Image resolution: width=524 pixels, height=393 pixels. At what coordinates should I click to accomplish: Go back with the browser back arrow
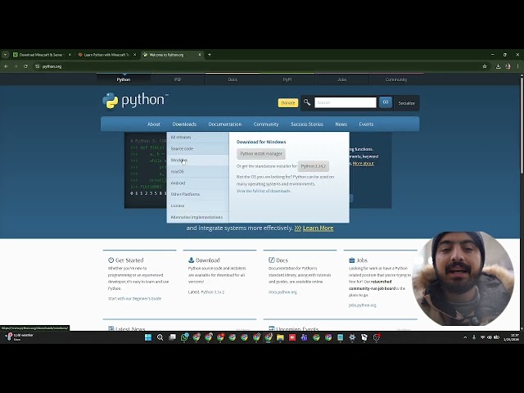tap(6, 66)
